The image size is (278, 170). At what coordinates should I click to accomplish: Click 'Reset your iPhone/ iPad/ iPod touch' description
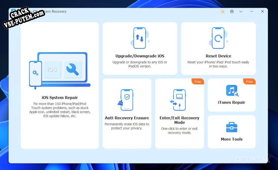(218, 64)
